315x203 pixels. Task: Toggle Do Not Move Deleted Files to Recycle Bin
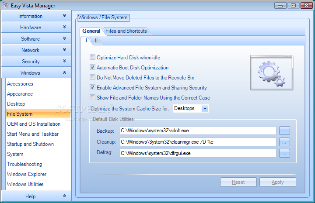[92, 77]
